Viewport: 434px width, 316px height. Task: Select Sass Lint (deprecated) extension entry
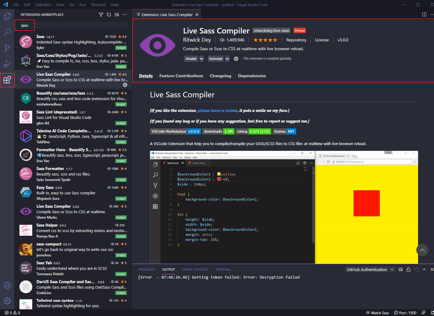(x=73, y=117)
